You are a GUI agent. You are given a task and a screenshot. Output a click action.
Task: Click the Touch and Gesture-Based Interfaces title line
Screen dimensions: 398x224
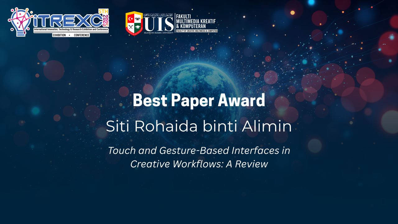point(199,151)
